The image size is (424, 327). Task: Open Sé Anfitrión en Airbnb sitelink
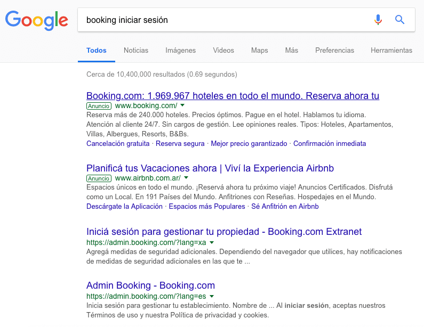coord(285,206)
